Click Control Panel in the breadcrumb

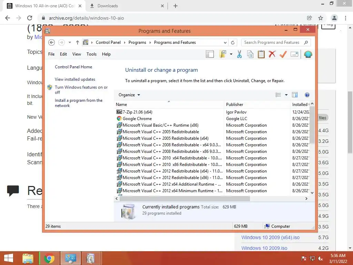point(108,42)
